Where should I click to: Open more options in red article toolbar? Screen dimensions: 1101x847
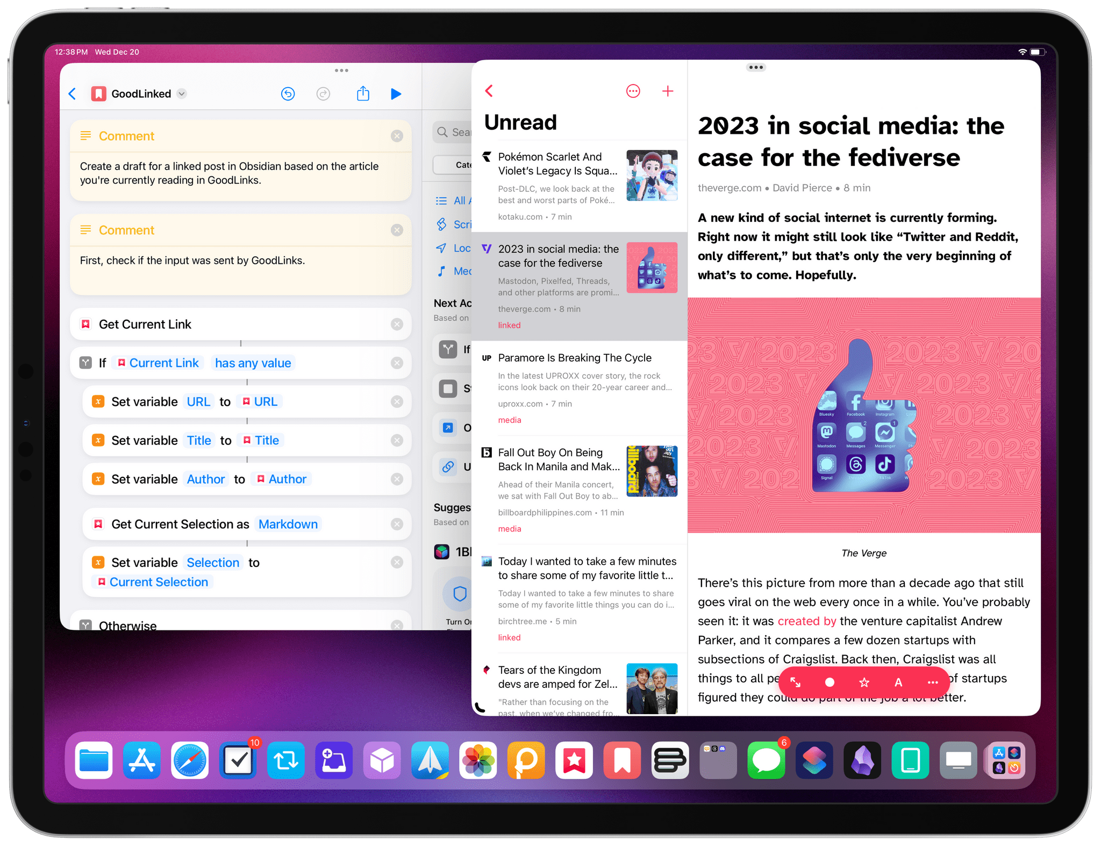tap(933, 682)
